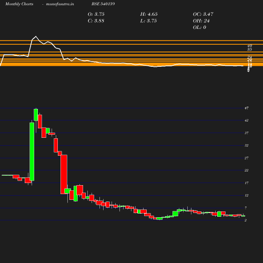Click the 2 price axis label
This screenshot has height=263, width=263.
(x=246, y=220)
